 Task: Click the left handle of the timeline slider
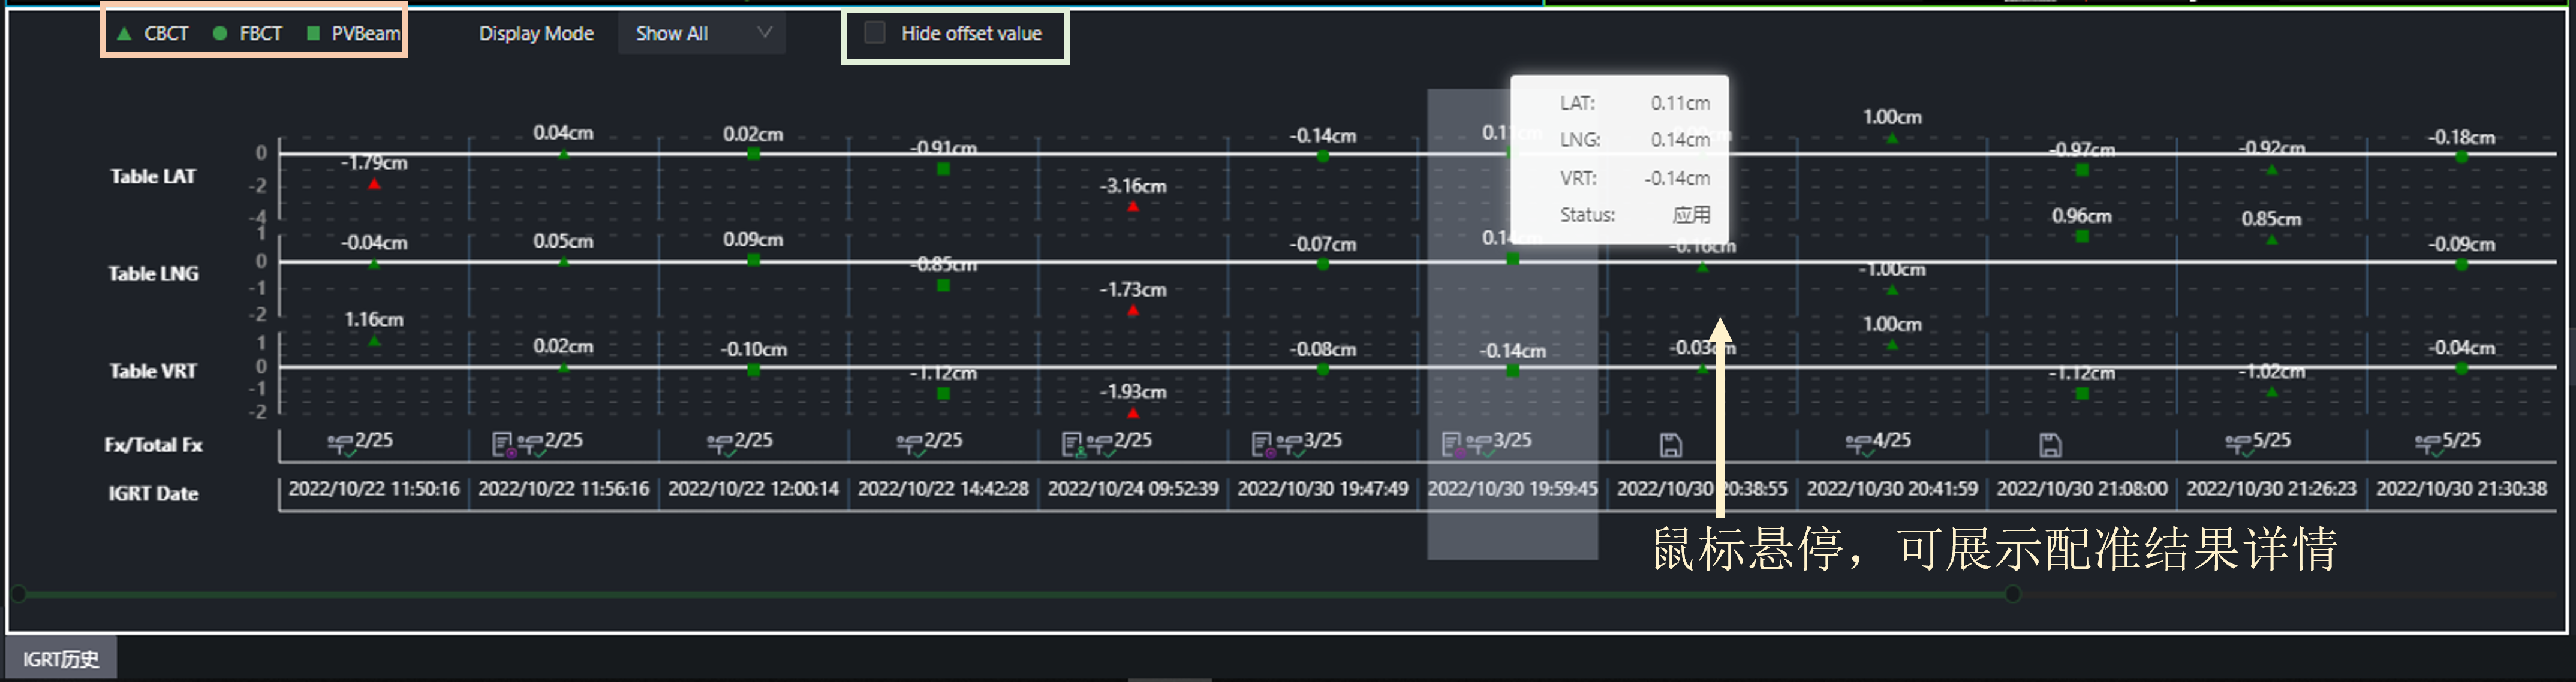(18, 594)
